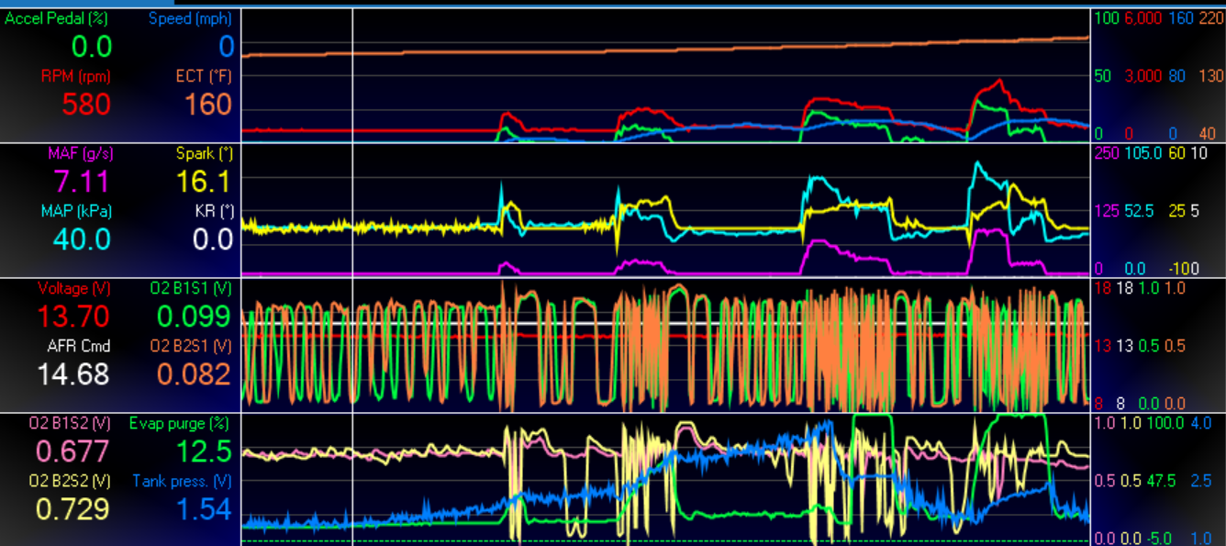
Task: Click the KR (°) channel label
Action: click(x=213, y=211)
